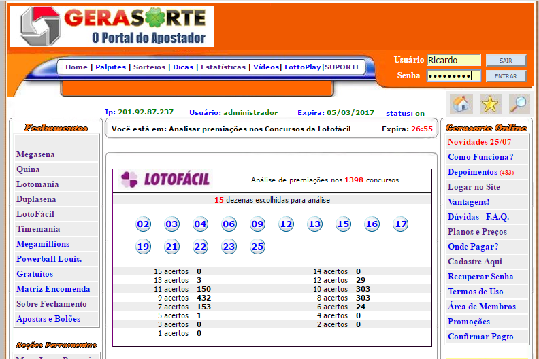Open Confirmar Pagto link
The image size is (539, 359).
coord(480,337)
